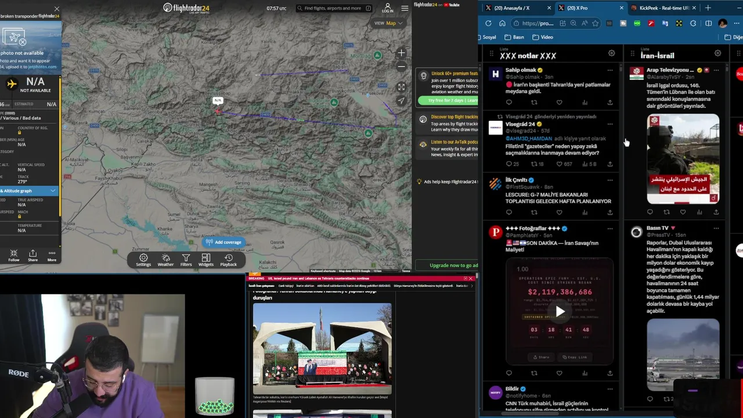Repost the İlk Çıvıltı post
Viewport: 743px width, 418px height.
tap(534, 212)
